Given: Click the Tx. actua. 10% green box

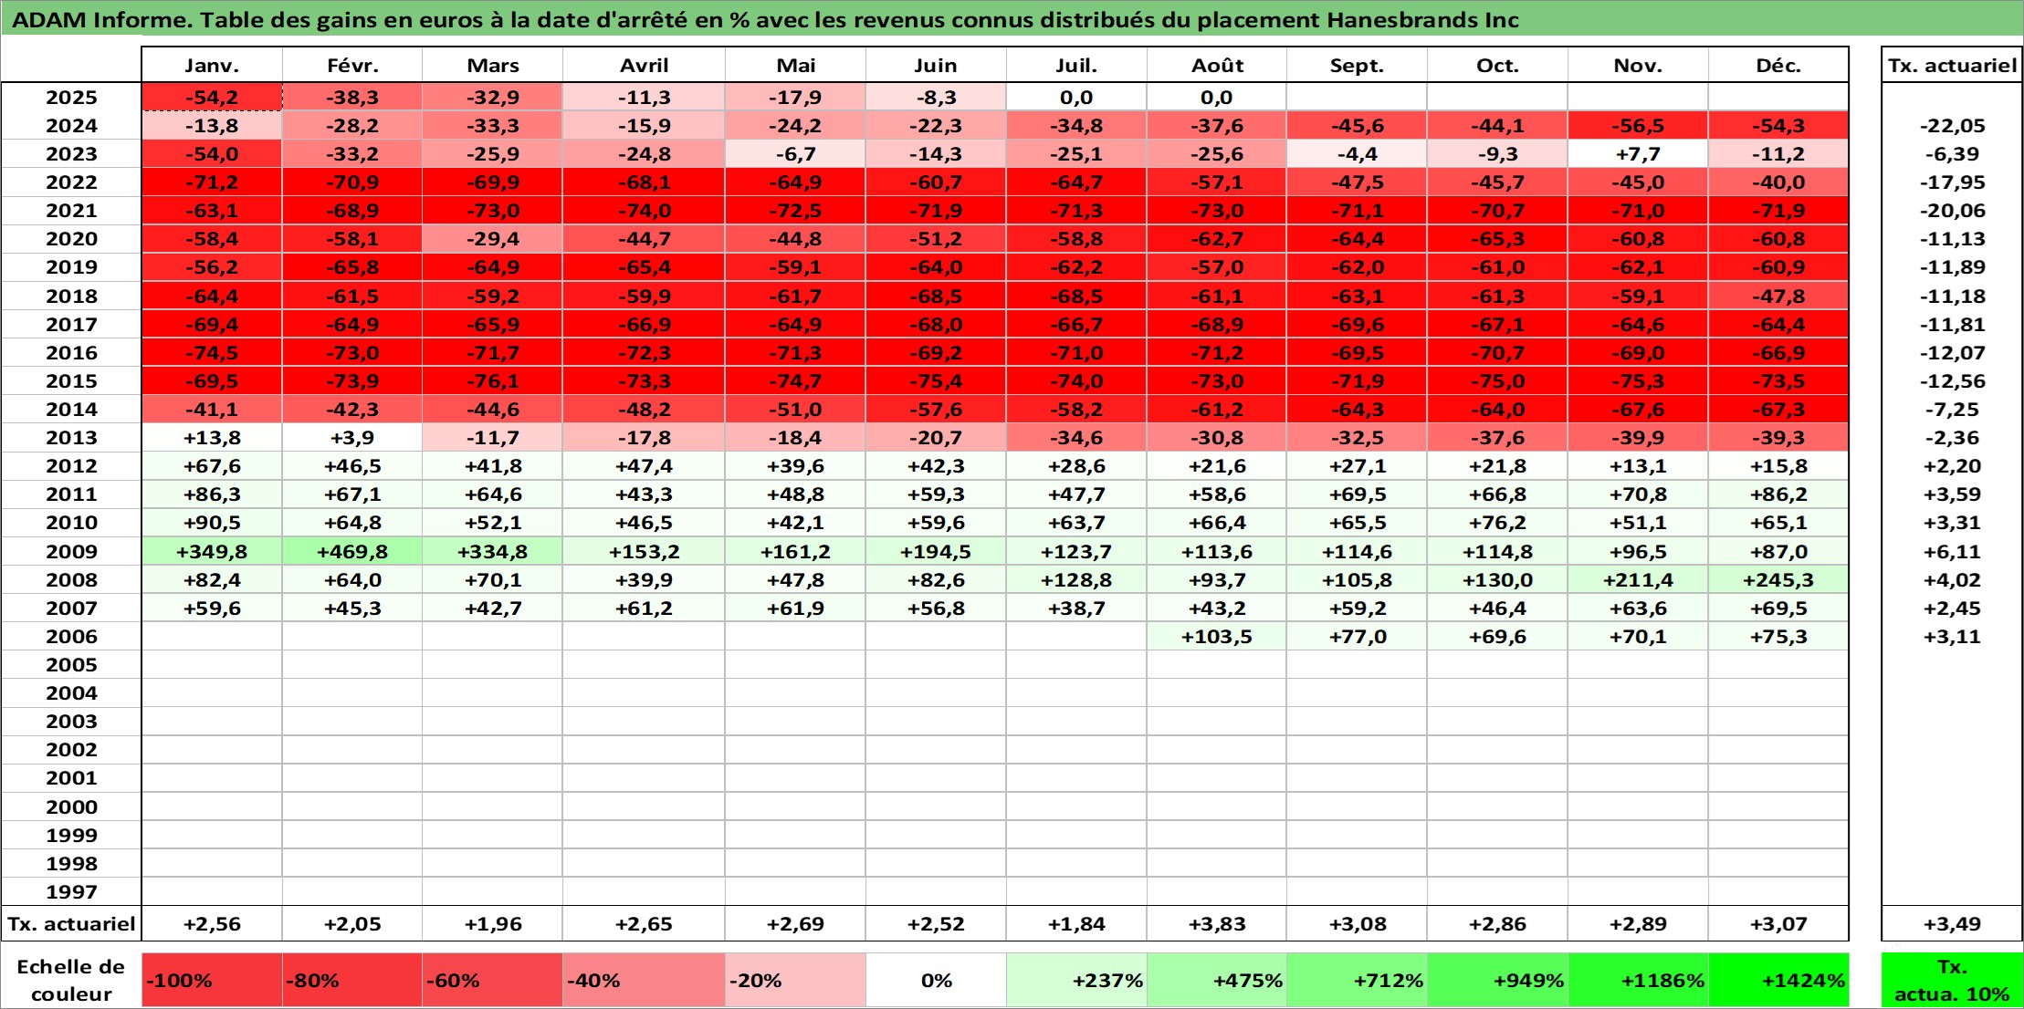Looking at the screenshot, I should coord(1952,980).
